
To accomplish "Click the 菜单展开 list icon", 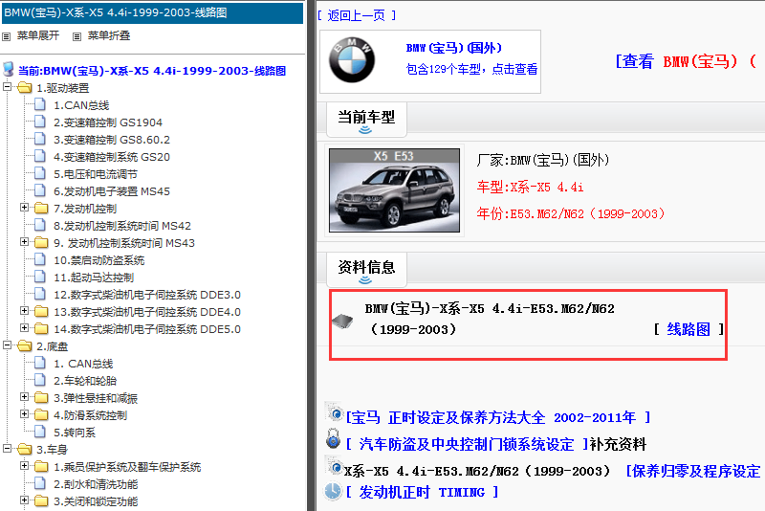I will coord(7,36).
